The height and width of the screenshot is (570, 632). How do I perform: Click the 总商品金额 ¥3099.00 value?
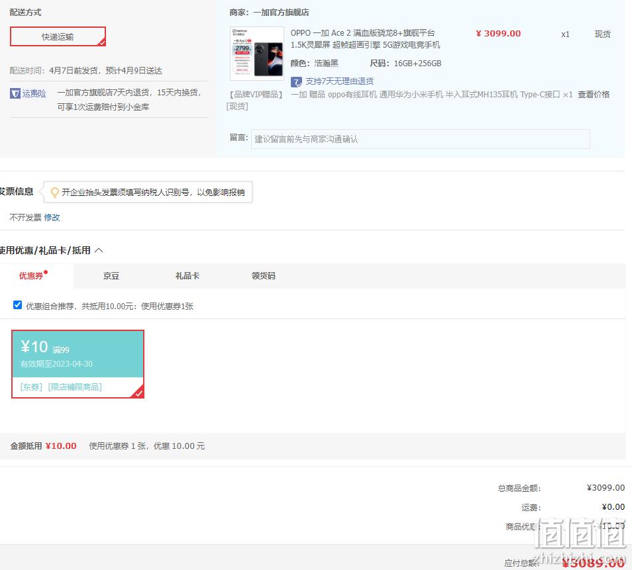click(606, 488)
